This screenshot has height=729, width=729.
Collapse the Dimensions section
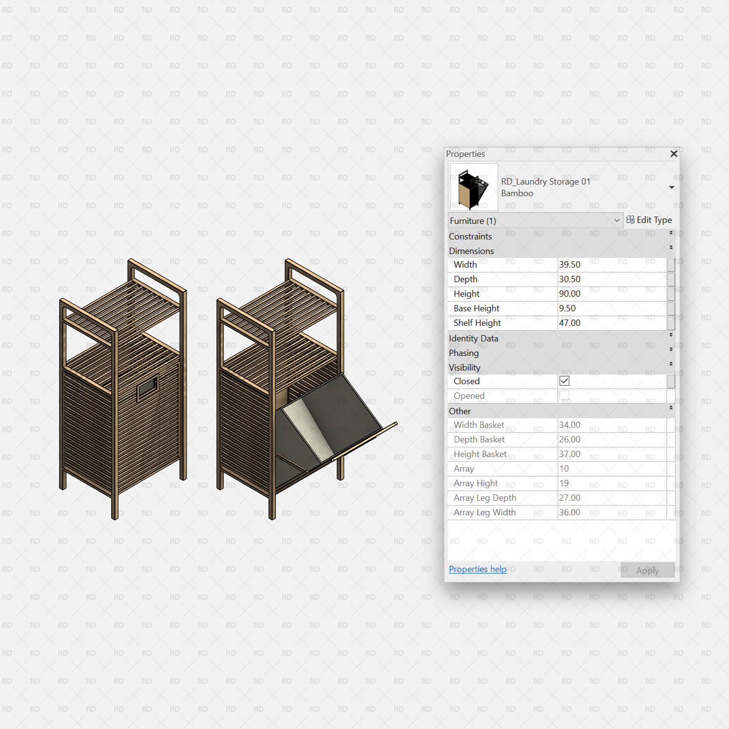pyautogui.click(x=670, y=247)
